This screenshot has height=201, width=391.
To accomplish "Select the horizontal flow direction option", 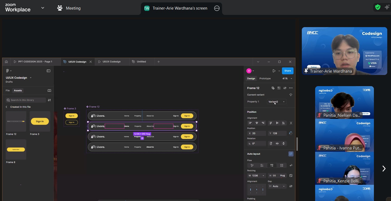I will 272,165.
